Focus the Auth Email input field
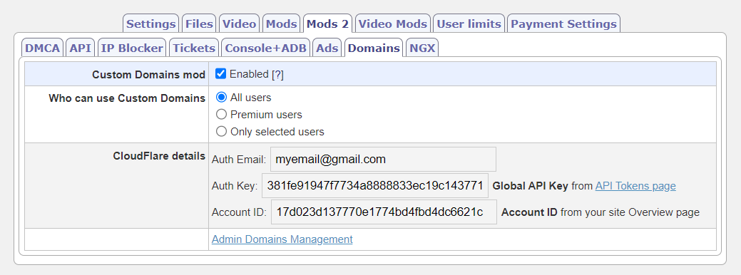This screenshot has height=275, width=741. pos(383,160)
